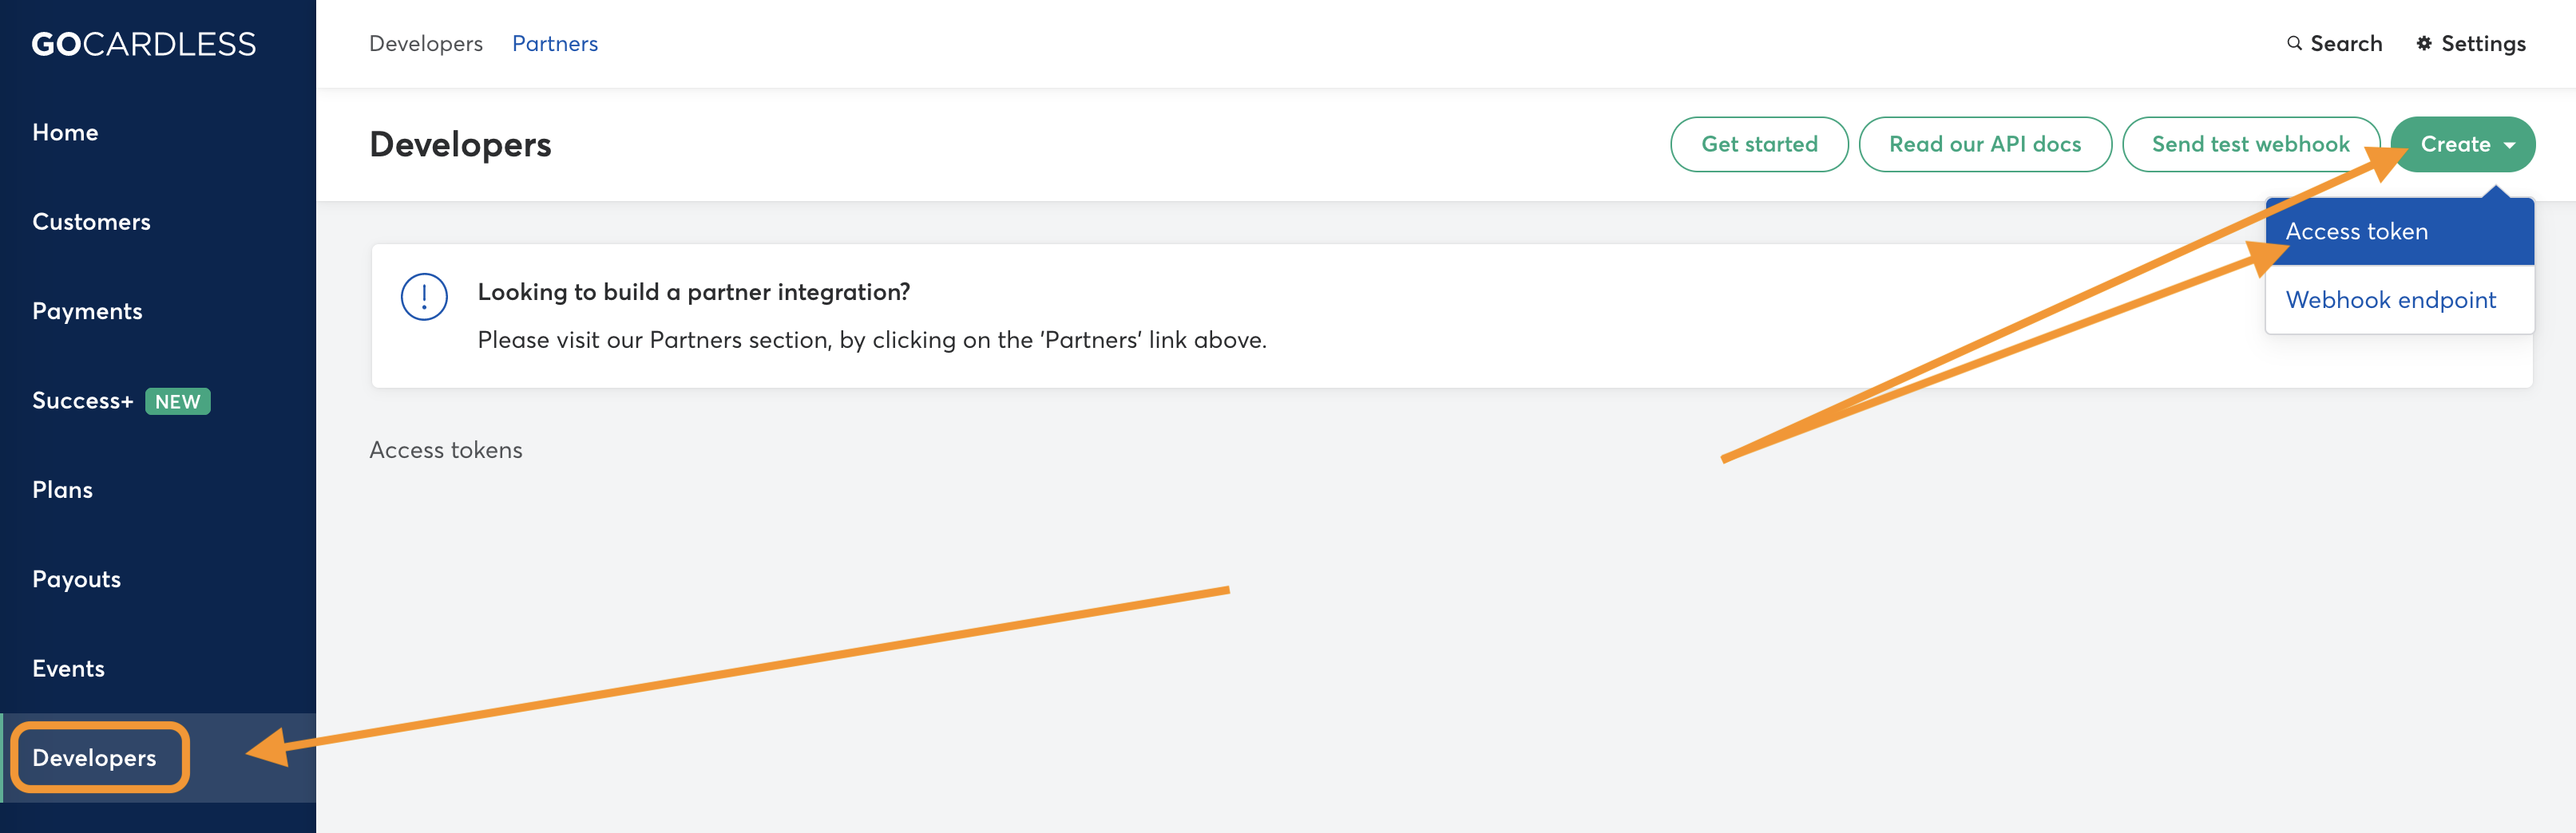Open Payouts from the sidebar
The image size is (2576, 833).
pos(76,579)
